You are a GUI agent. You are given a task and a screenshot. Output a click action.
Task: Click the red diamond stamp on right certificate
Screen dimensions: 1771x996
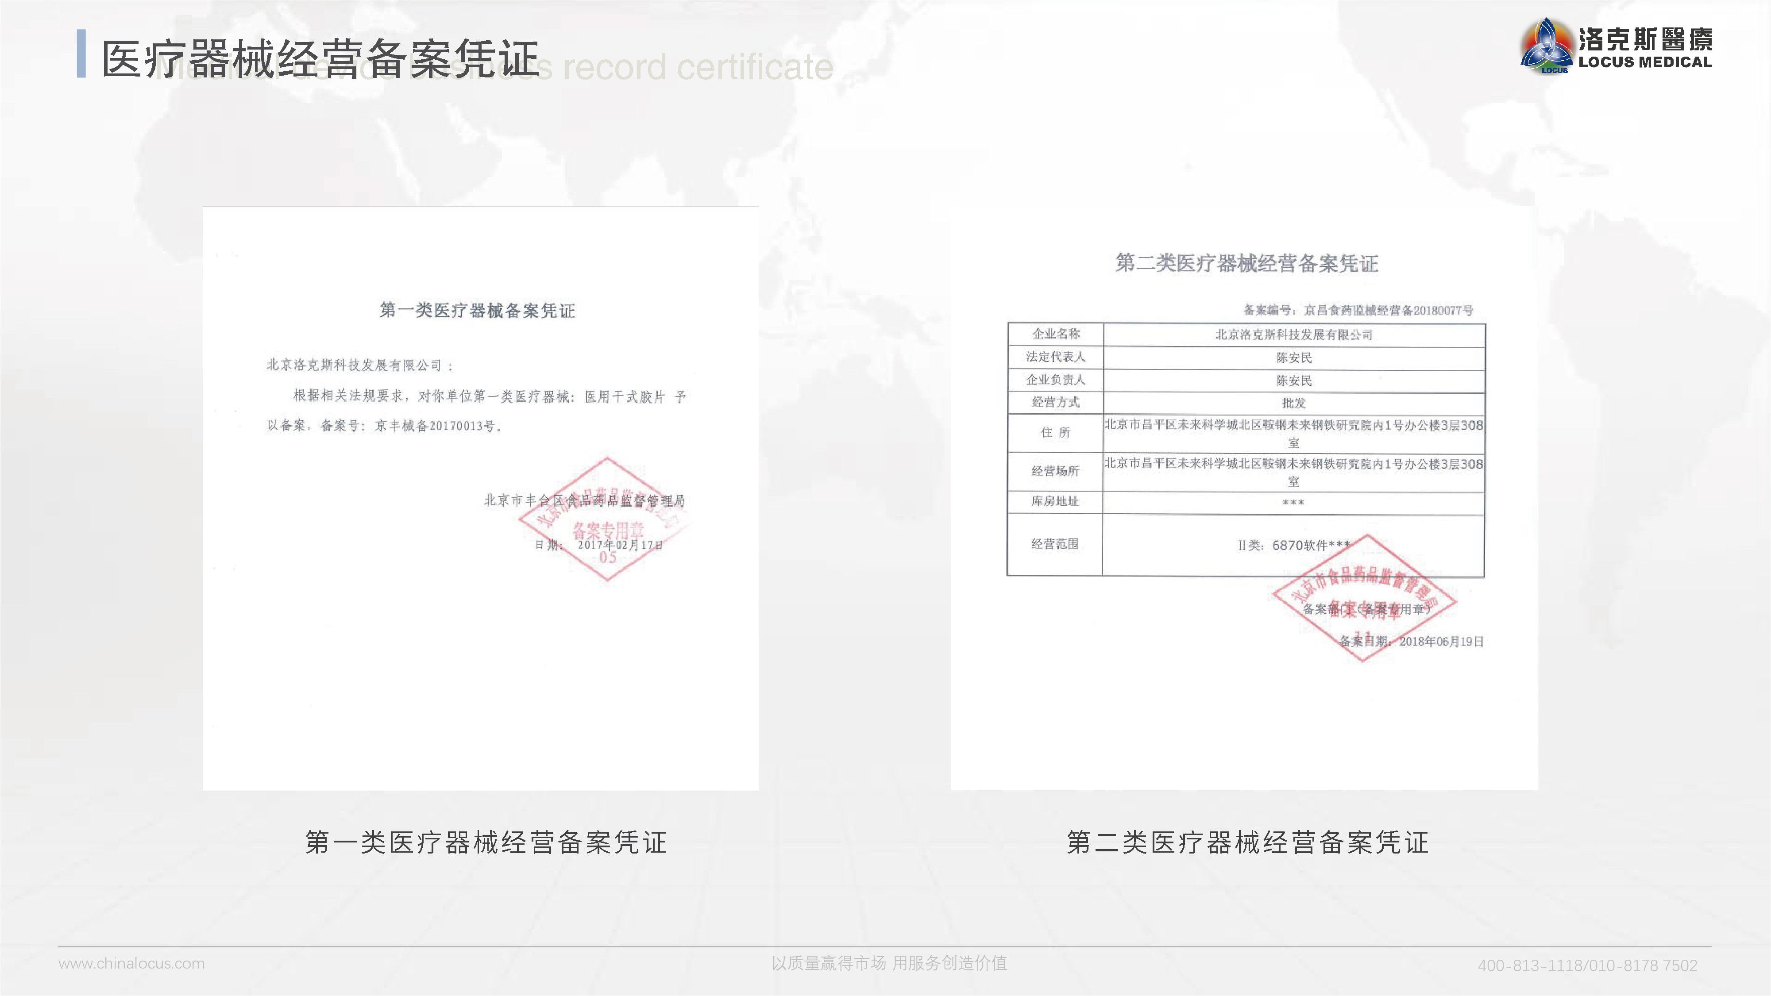(x=1365, y=598)
